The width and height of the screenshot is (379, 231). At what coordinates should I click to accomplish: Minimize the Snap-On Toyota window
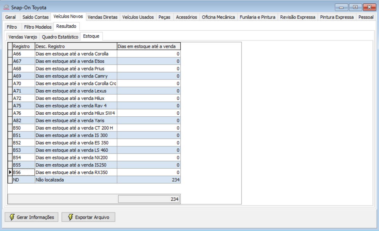click(341, 8)
